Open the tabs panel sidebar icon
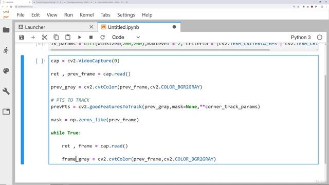This screenshot has width=329, height=185. [x=6, y=112]
